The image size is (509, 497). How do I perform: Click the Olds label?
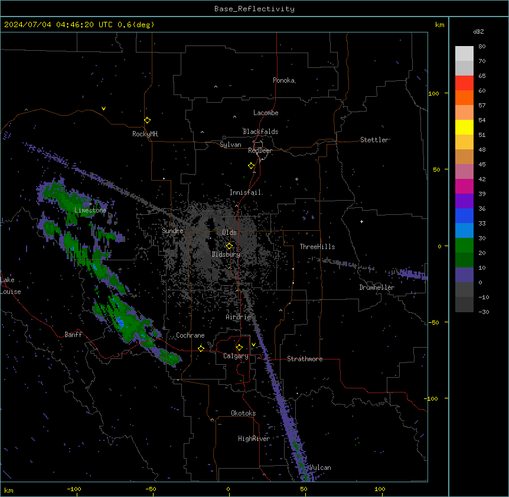pos(229,233)
